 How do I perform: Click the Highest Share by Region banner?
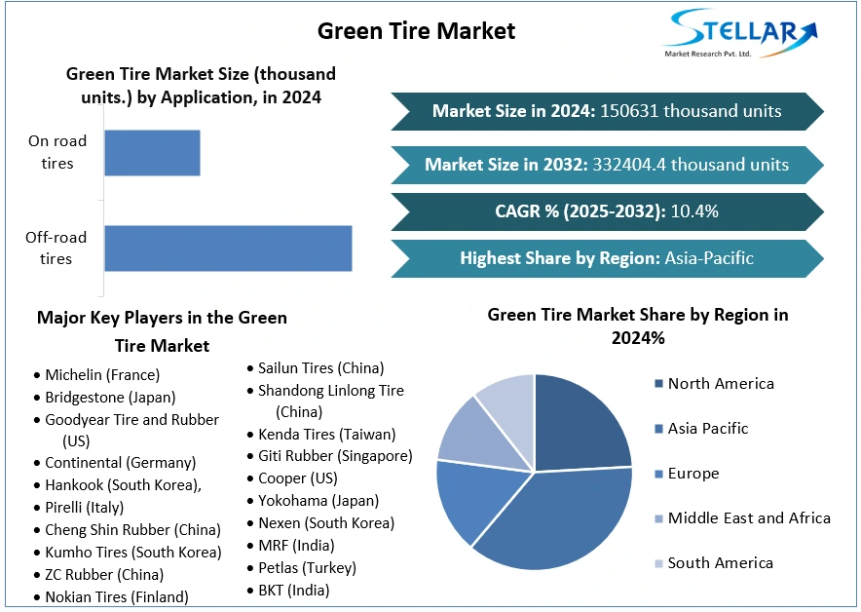(607, 258)
